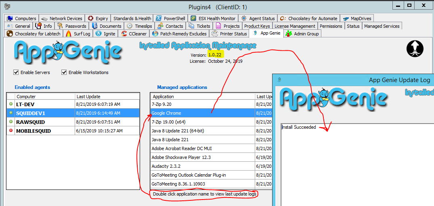Image resolution: width=434 pixels, height=206 pixels.
Task: Click the squid logo icon at top right
Action: pyautogui.click(x=415, y=49)
